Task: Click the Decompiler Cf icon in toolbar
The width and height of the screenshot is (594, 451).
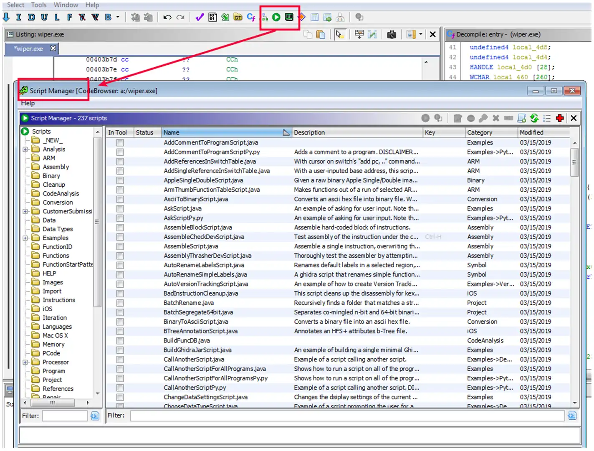Action: point(251,17)
